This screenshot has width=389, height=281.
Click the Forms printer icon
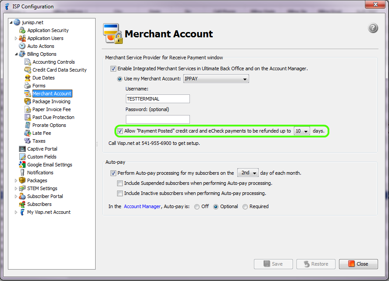click(28, 86)
